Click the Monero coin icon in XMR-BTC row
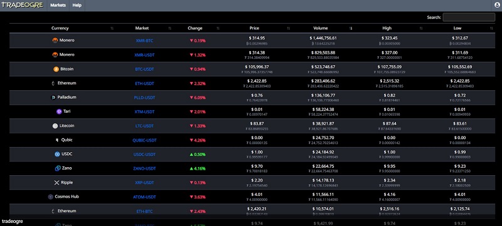The height and width of the screenshot is (226, 502). (x=55, y=41)
